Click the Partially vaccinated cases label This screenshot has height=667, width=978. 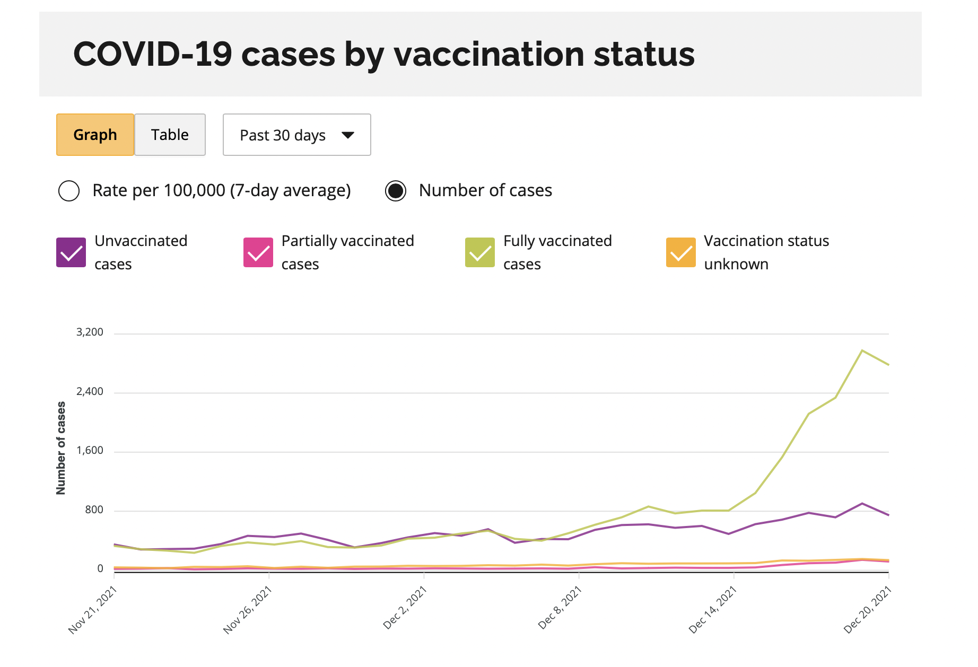[347, 252]
